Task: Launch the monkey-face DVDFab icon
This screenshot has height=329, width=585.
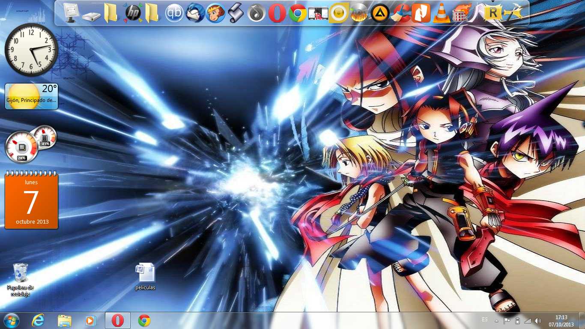Action: [x=215, y=13]
